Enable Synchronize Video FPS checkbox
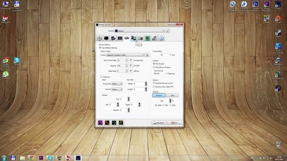 point(154,87)
